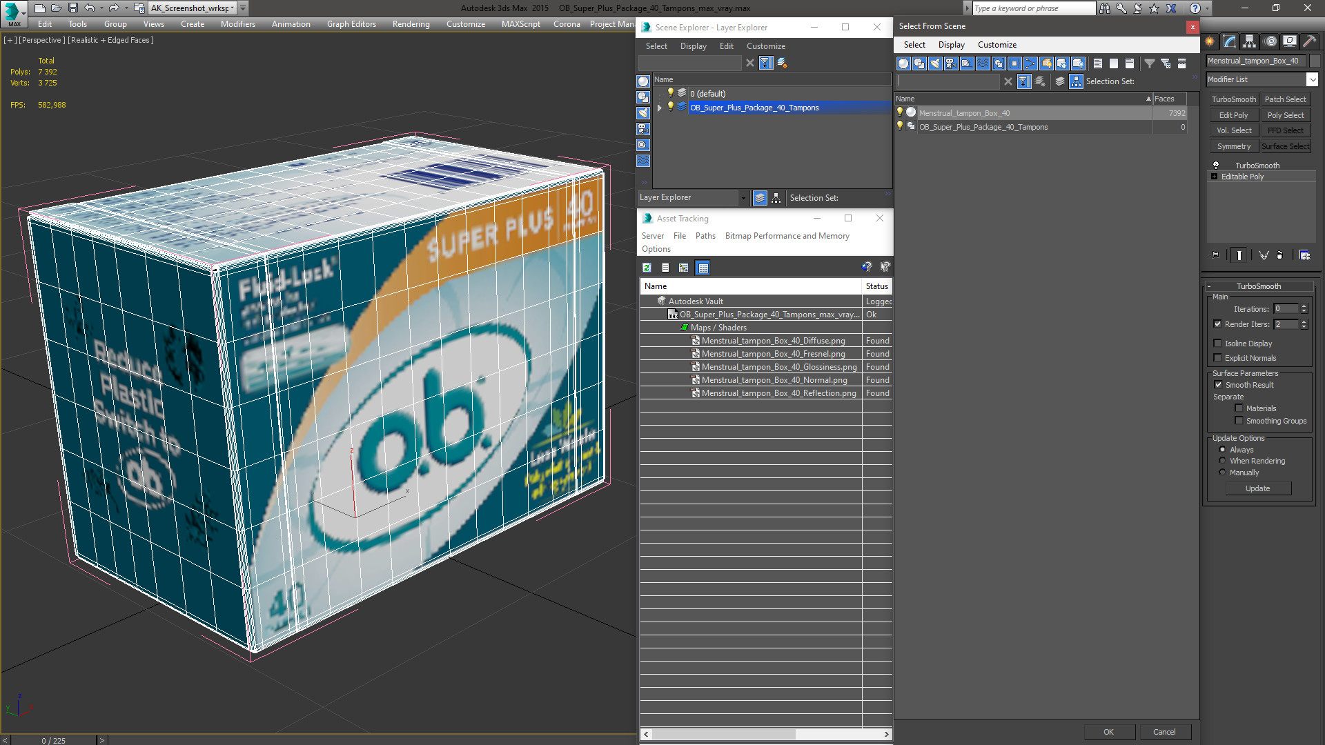1325x745 pixels.
Task: Open the Create command panel tab
Action: tap(1210, 41)
